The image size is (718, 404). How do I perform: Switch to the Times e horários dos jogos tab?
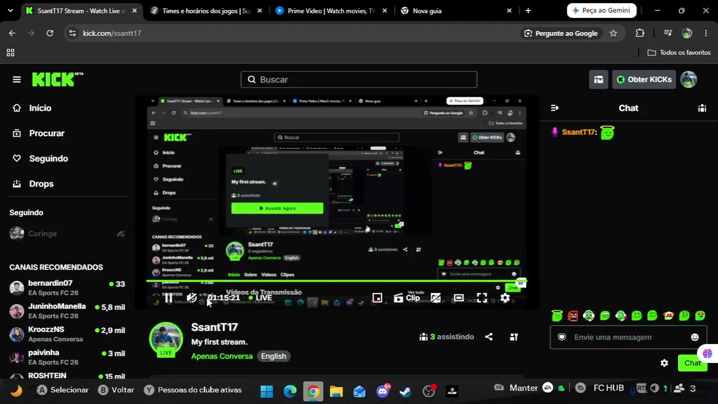click(206, 11)
